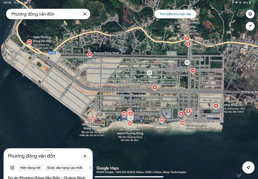Select the Vado Phương Đông restaurant pin

29,42
